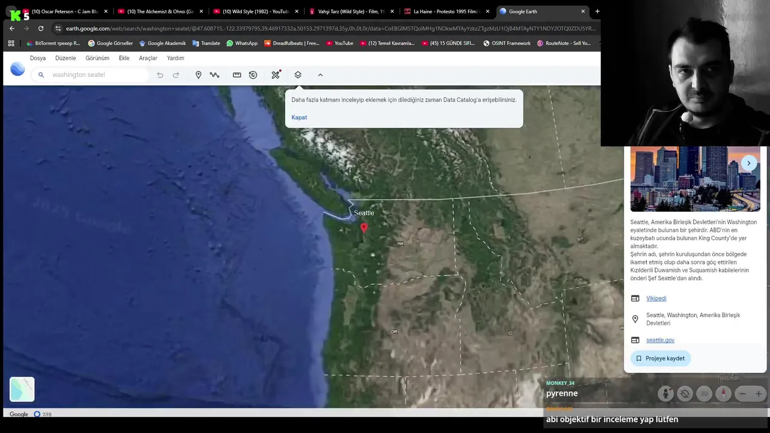The width and height of the screenshot is (770, 433).
Task: Click the Google Earth logo
Action: pyautogui.click(x=17, y=69)
